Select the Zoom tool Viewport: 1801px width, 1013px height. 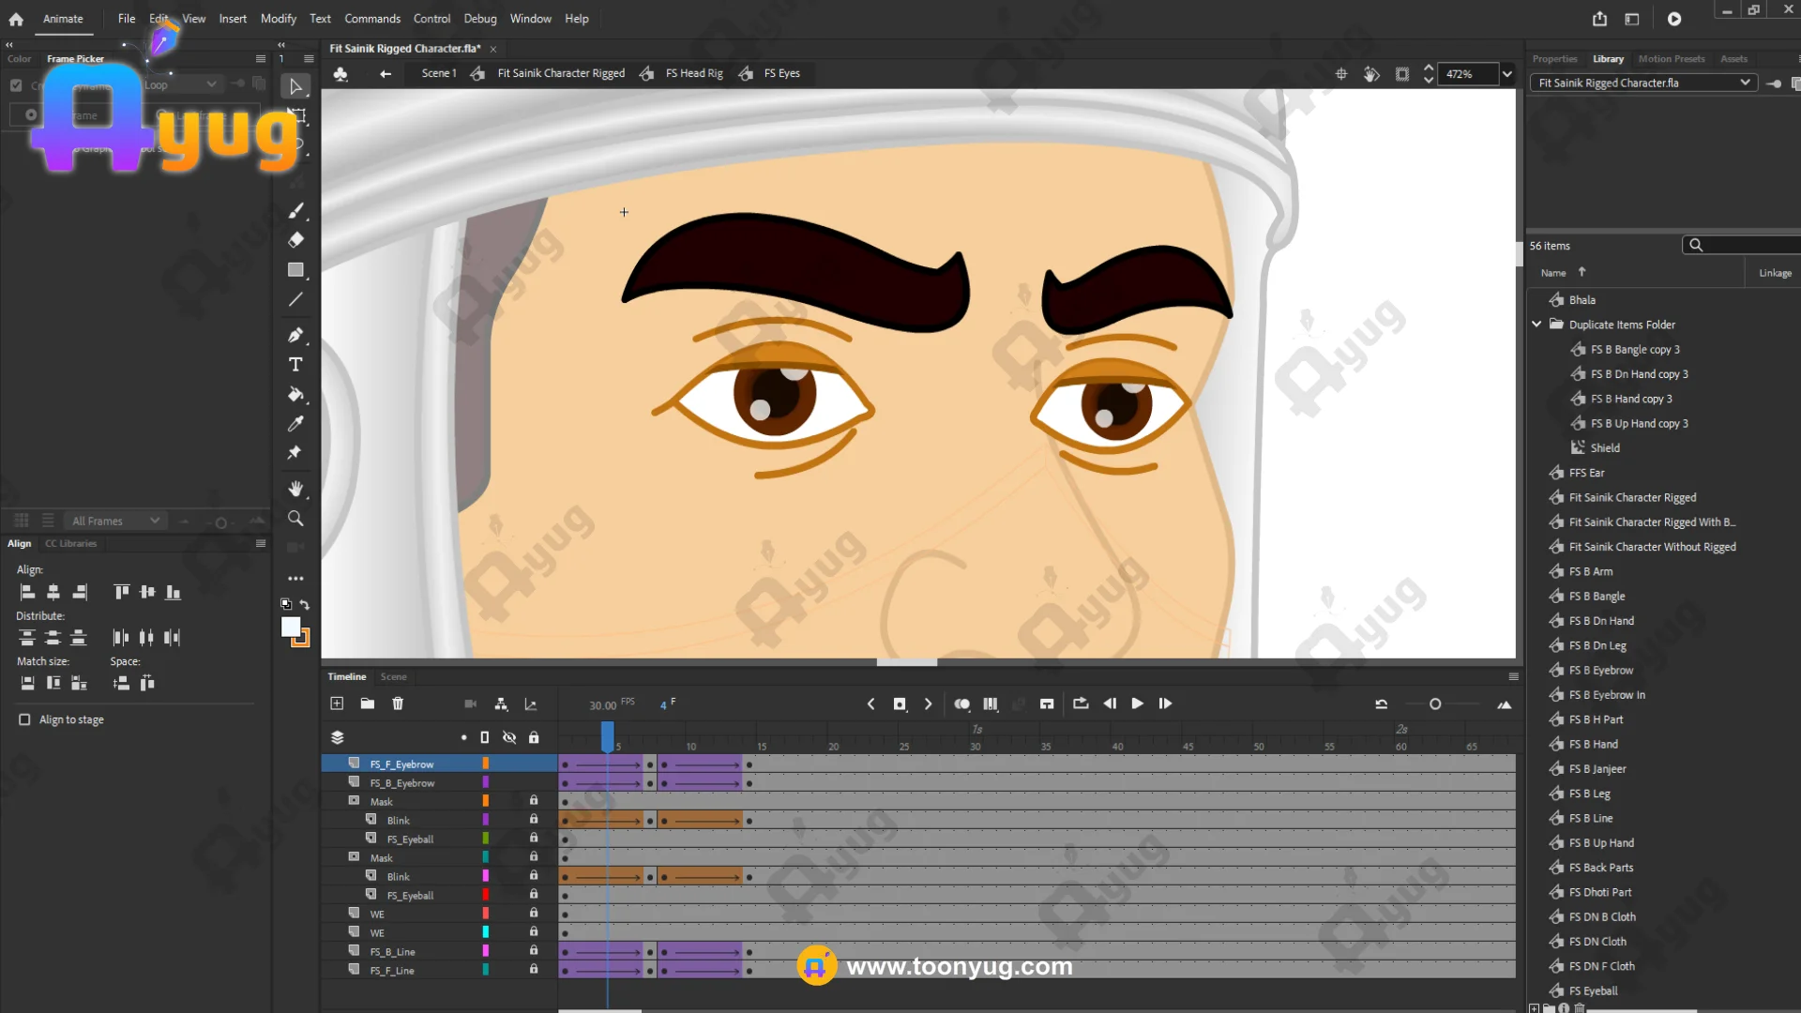[x=295, y=519]
